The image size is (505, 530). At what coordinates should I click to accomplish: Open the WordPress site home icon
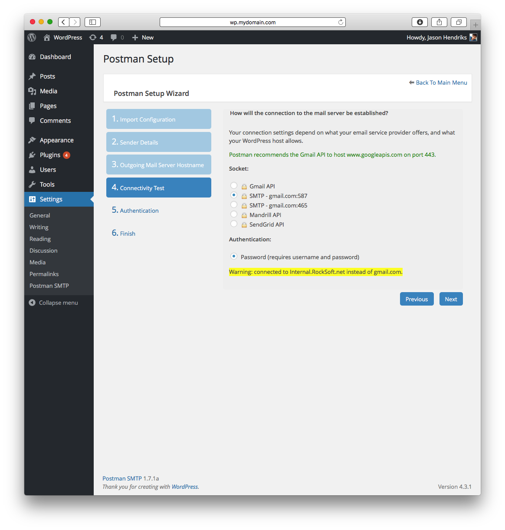(x=47, y=37)
